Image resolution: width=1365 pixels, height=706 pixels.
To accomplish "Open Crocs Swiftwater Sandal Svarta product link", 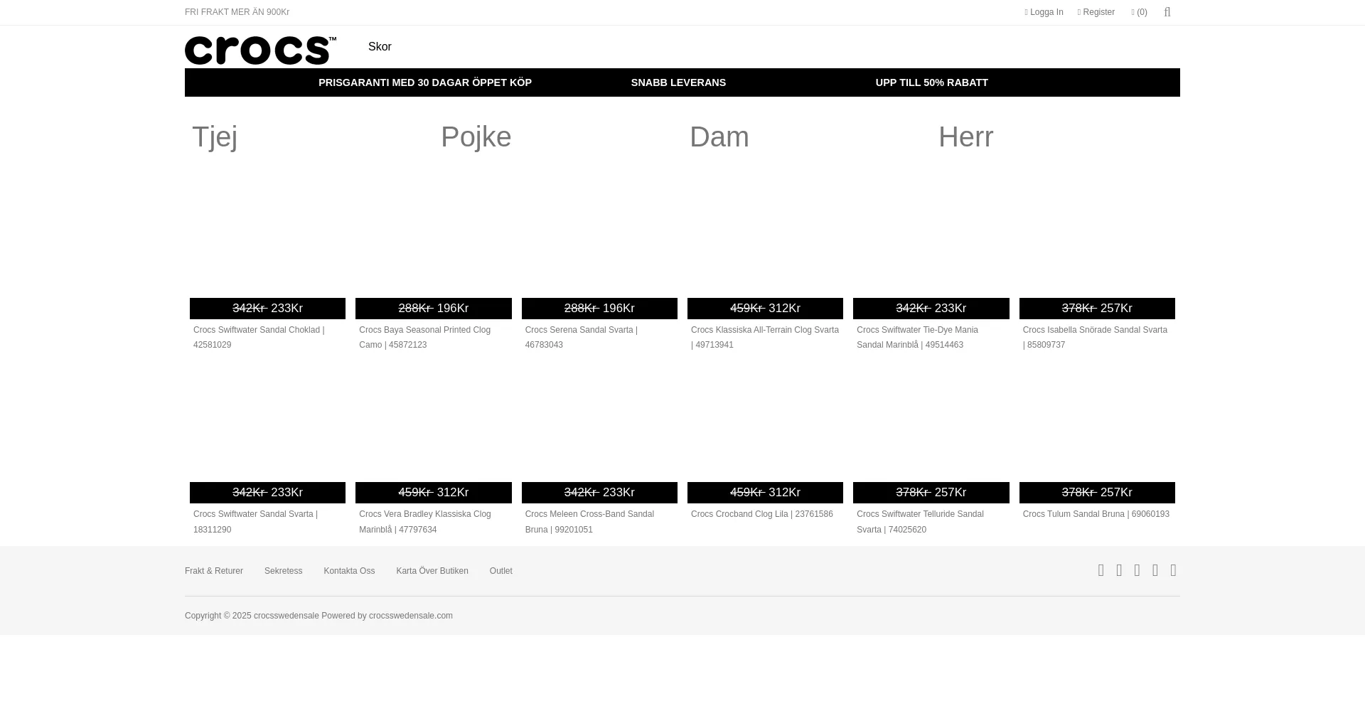I will tap(255, 522).
